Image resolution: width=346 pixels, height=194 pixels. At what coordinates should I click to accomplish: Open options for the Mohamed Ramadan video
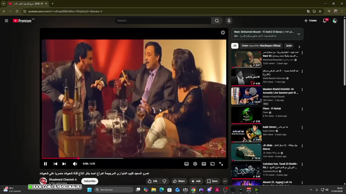point(302,53)
